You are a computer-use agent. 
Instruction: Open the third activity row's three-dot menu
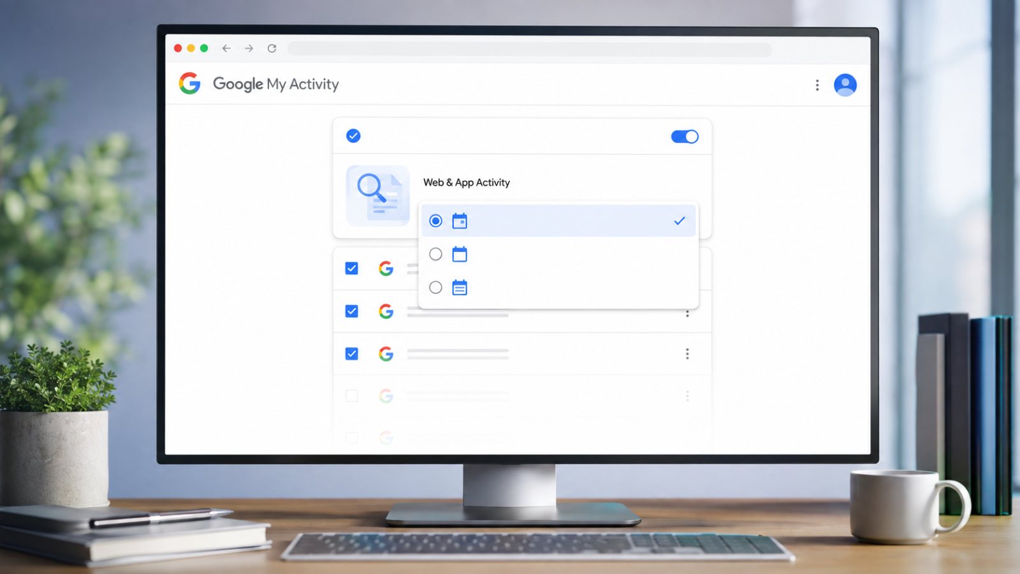687,354
